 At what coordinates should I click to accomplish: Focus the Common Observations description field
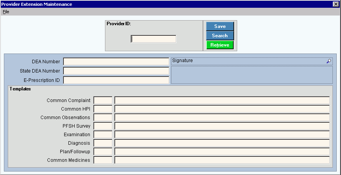tap(222, 118)
